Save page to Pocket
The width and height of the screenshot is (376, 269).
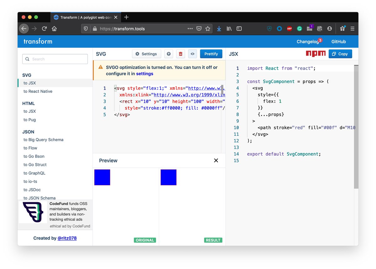point(199,29)
